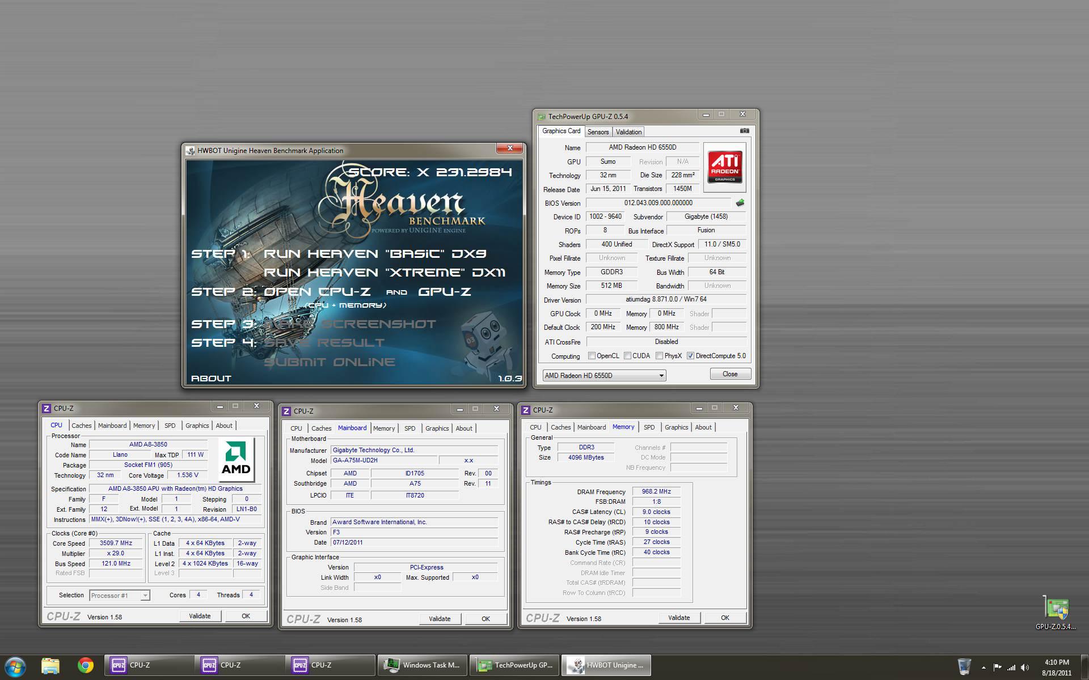Open the GPU-Z.0.5.4 desktop shortcut
This screenshot has width=1089, height=680.
click(1056, 613)
